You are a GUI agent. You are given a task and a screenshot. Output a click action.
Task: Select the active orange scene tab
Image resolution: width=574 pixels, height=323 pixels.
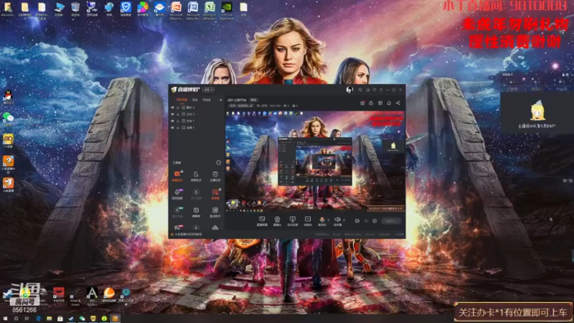[x=182, y=100]
